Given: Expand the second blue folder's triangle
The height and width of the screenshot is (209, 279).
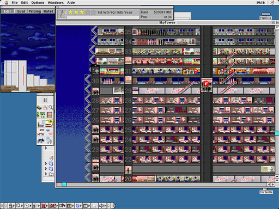Looking at the screenshot, I should click(x=46, y=169).
